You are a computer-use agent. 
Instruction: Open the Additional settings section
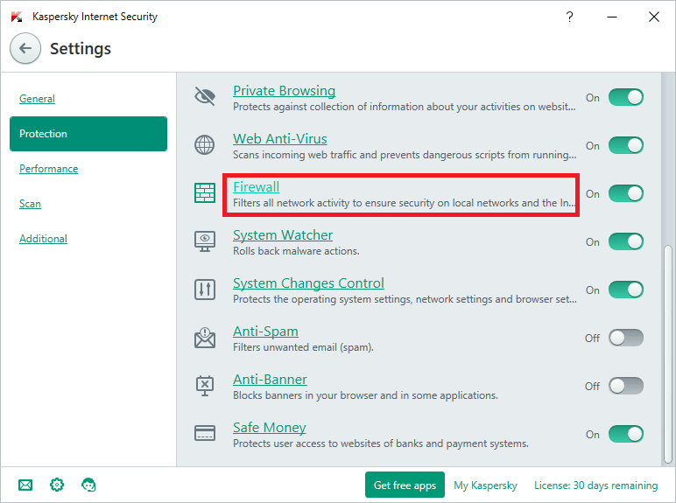point(43,239)
